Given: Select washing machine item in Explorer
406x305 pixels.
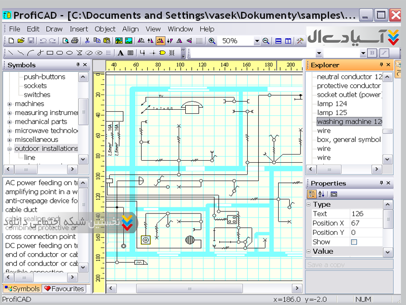Looking at the screenshot, I should pos(349,121).
